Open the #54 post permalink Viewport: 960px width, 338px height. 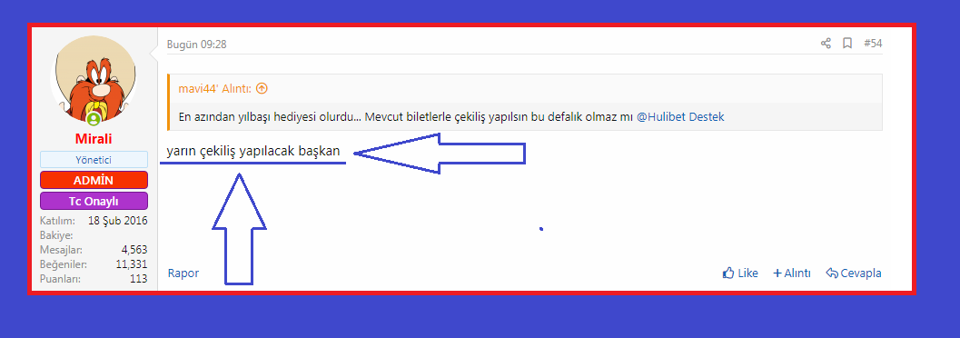(873, 44)
